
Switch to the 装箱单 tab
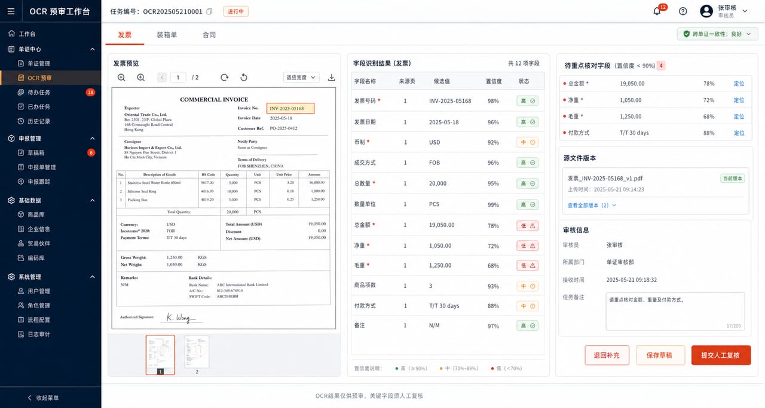click(167, 35)
